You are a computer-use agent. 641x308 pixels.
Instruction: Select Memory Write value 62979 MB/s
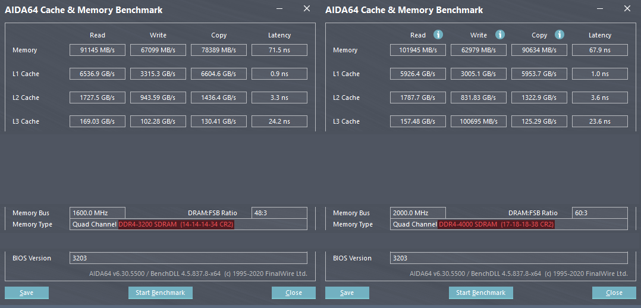pyautogui.click(x=478, y=51)
